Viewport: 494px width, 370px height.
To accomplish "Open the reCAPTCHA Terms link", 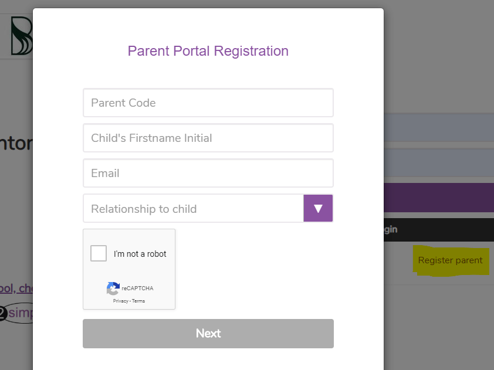I will [x=138, y=301].
